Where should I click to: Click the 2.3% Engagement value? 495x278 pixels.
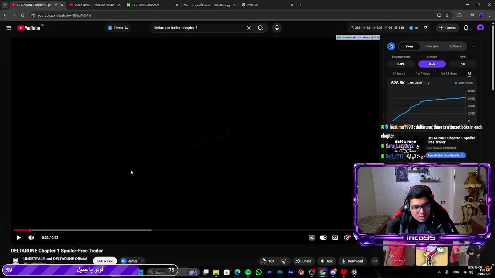tap(401, 64)
